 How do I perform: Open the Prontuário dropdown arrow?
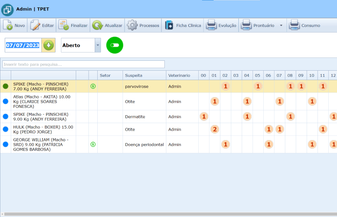pyautogui.click(x=281, y=25)
